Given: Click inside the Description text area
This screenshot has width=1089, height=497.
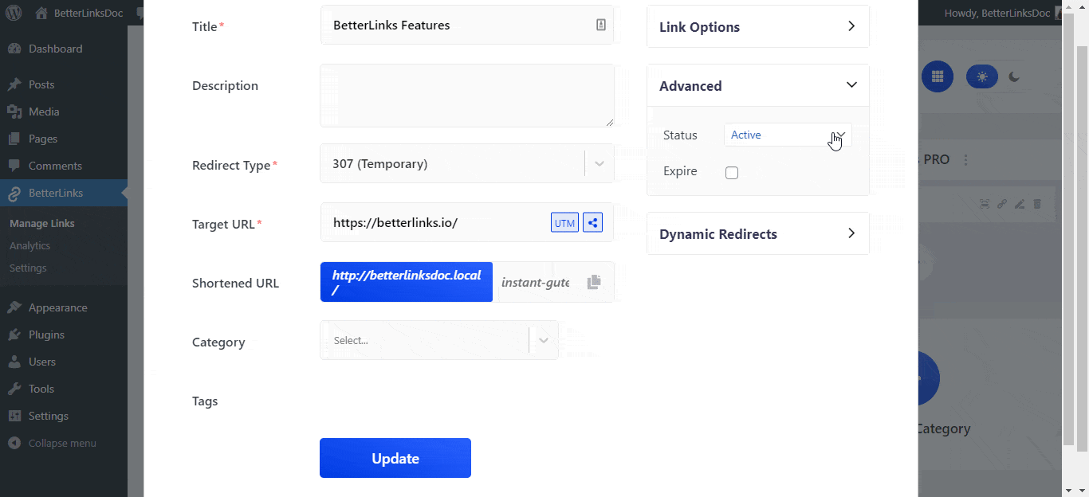Looking at the screenshot, I should pyautogui.click(x=466, y=96).
